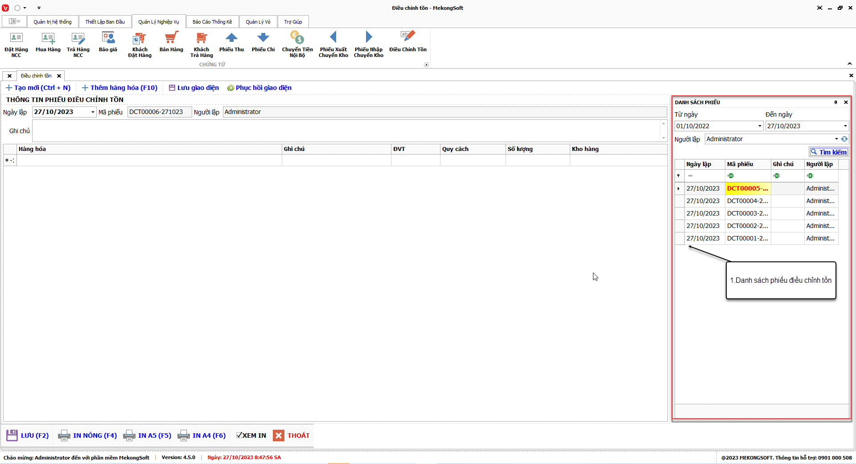Close the Danh sách phiếu panel

click(x=846, y=102)
